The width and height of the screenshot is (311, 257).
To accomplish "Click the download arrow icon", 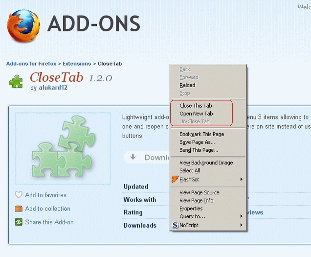I will tap(133, 157).
